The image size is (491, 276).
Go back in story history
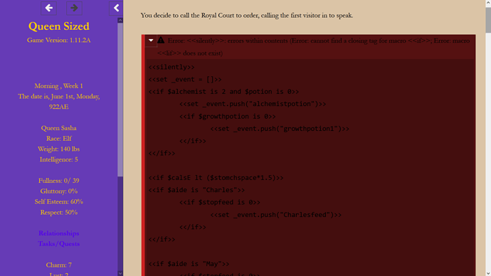49,8
